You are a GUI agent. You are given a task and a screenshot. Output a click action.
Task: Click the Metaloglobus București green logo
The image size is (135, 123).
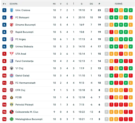(11, 119)
